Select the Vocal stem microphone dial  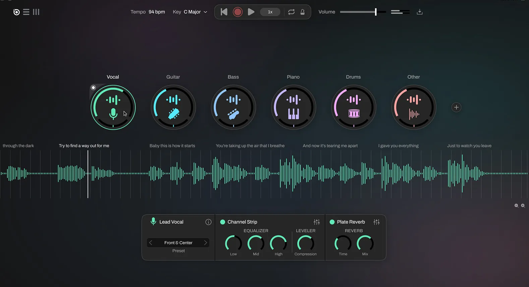click(113, 107)
